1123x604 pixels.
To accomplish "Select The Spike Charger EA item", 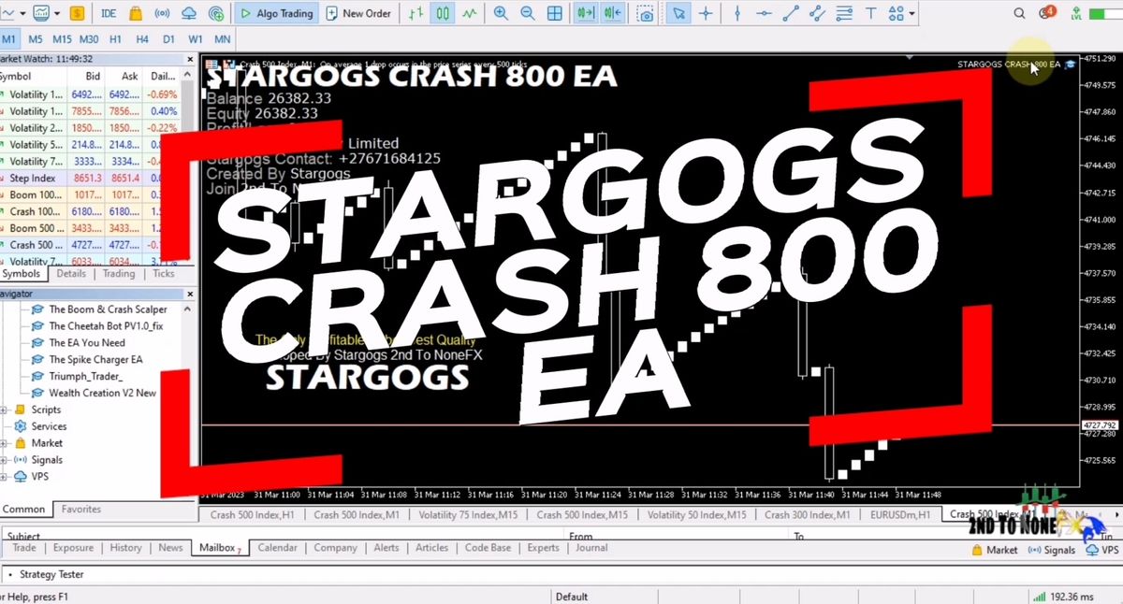I will click(x=95, y=359).
